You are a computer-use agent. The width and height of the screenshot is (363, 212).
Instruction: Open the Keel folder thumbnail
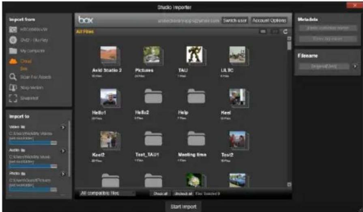[x=238, y=98]
